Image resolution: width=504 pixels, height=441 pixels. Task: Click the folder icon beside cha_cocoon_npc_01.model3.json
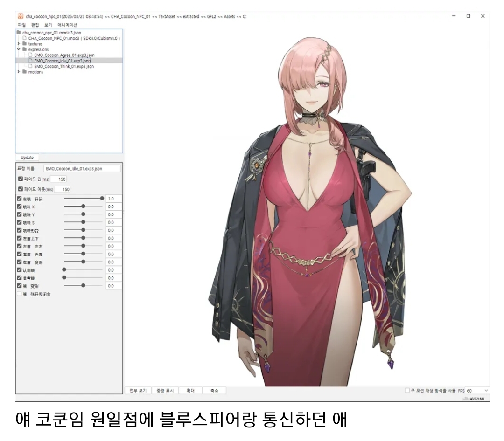coord(19,33)
